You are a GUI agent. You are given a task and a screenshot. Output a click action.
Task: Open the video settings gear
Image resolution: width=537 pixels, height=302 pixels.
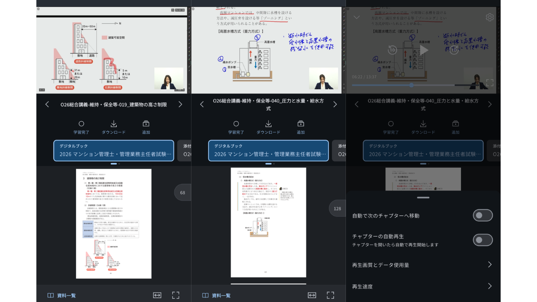pos(489,17)
